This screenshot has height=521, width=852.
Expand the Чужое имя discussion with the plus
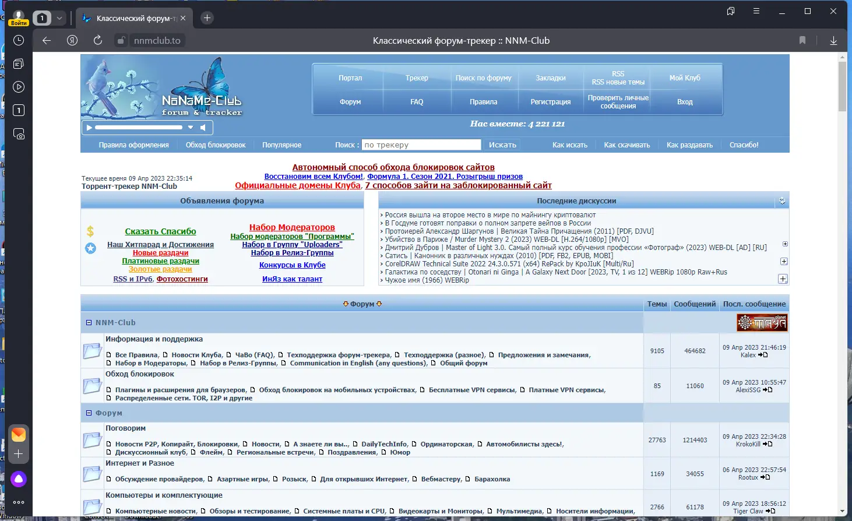(x=783, y=279)
